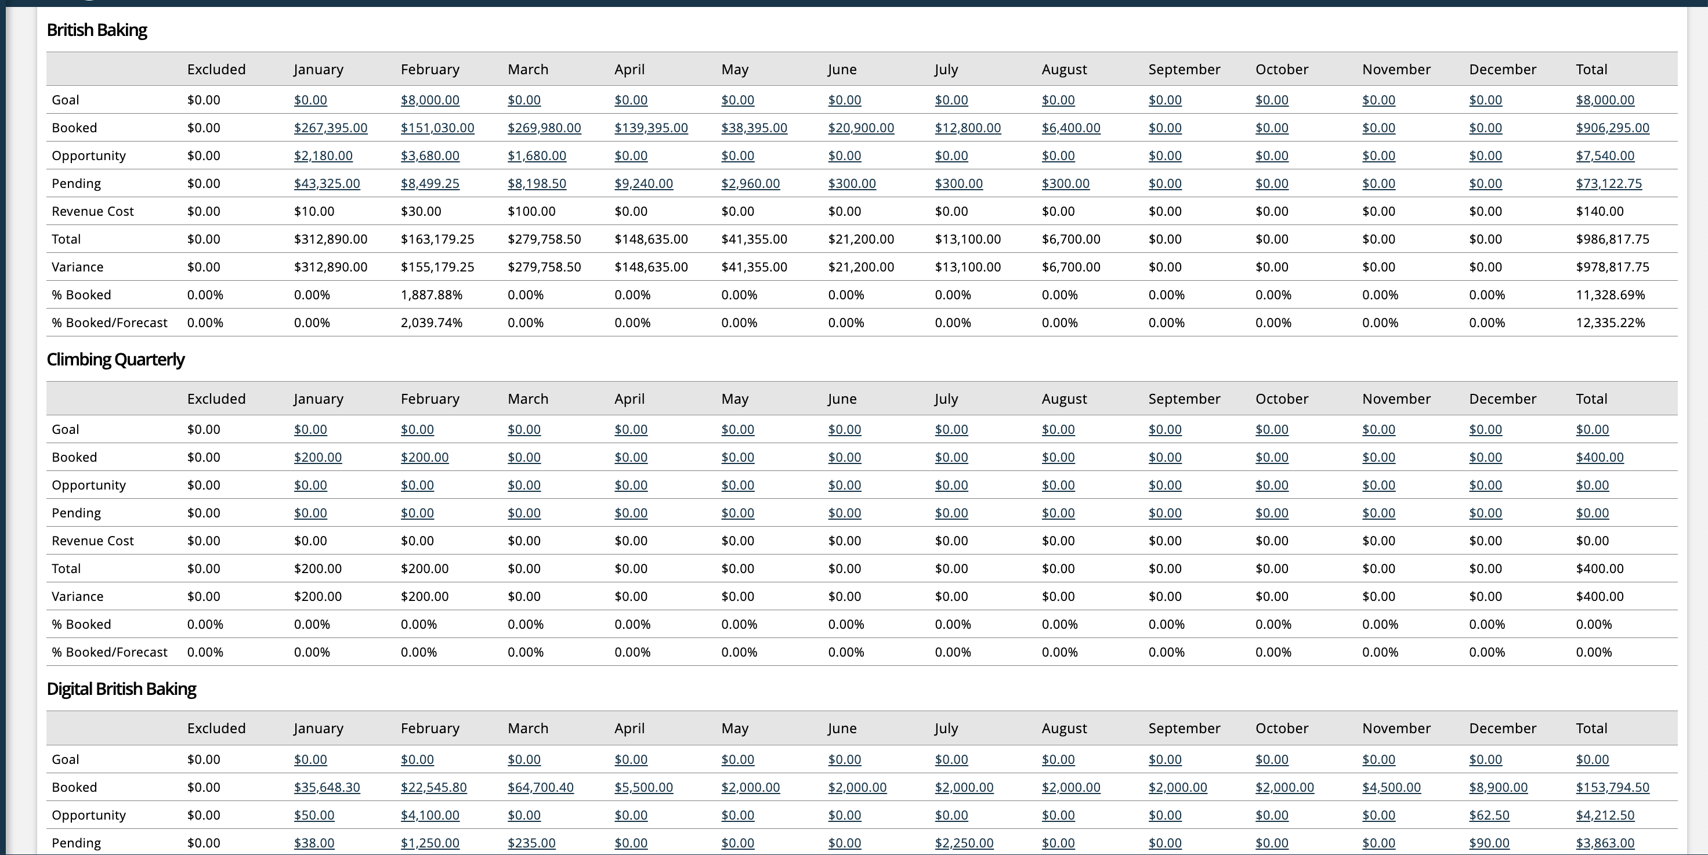
Task: Open November Booked $4,500.00 in Digital British Baking
Action: pyautogui.click(x=1392, y=788)
